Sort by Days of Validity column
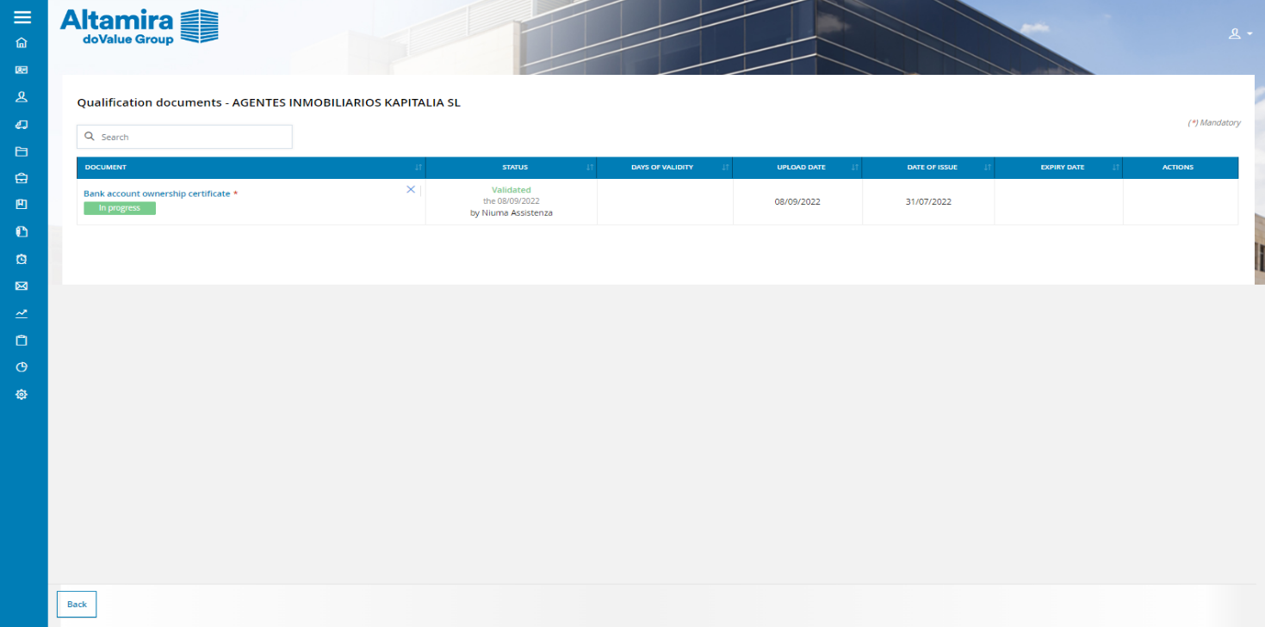The height and width of the screenshot is (627, 1265). point(665,168)
